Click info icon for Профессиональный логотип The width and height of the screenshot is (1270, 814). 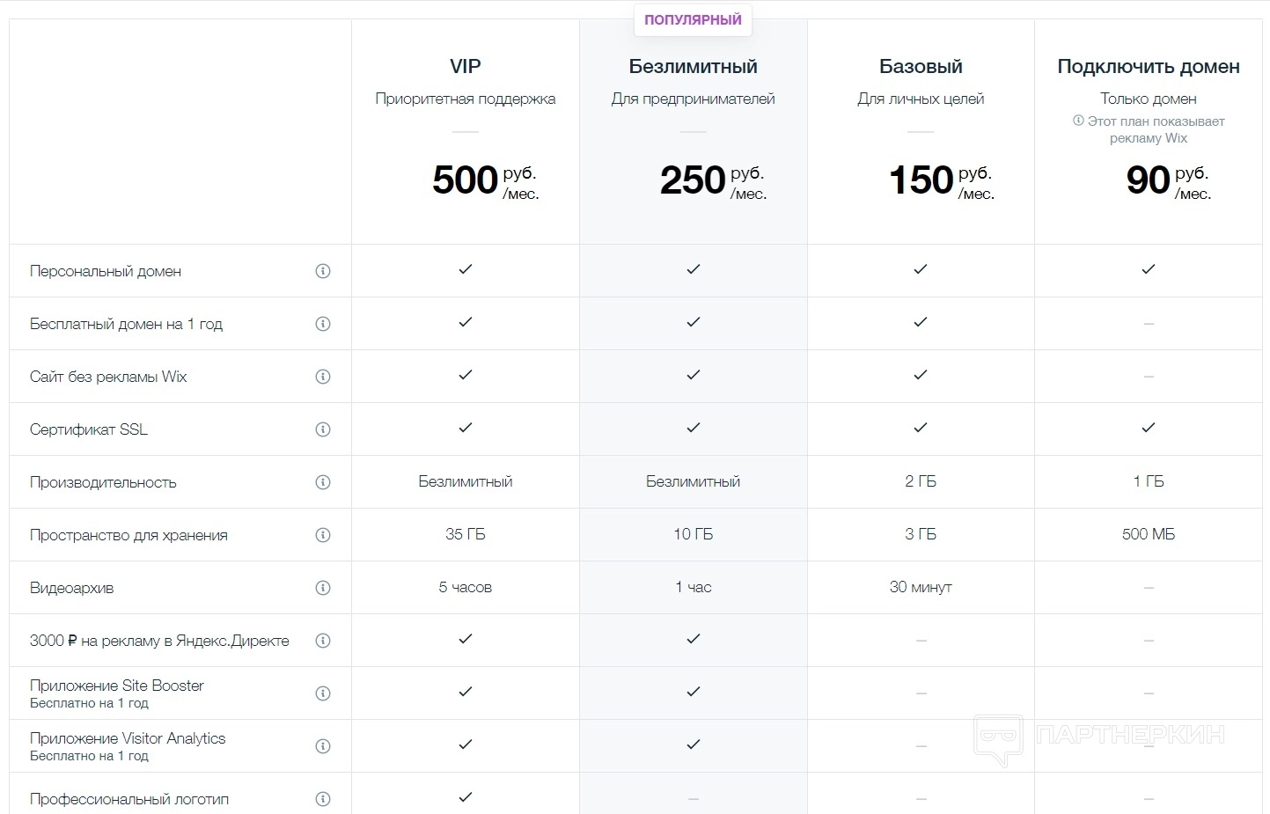[323, 799]
